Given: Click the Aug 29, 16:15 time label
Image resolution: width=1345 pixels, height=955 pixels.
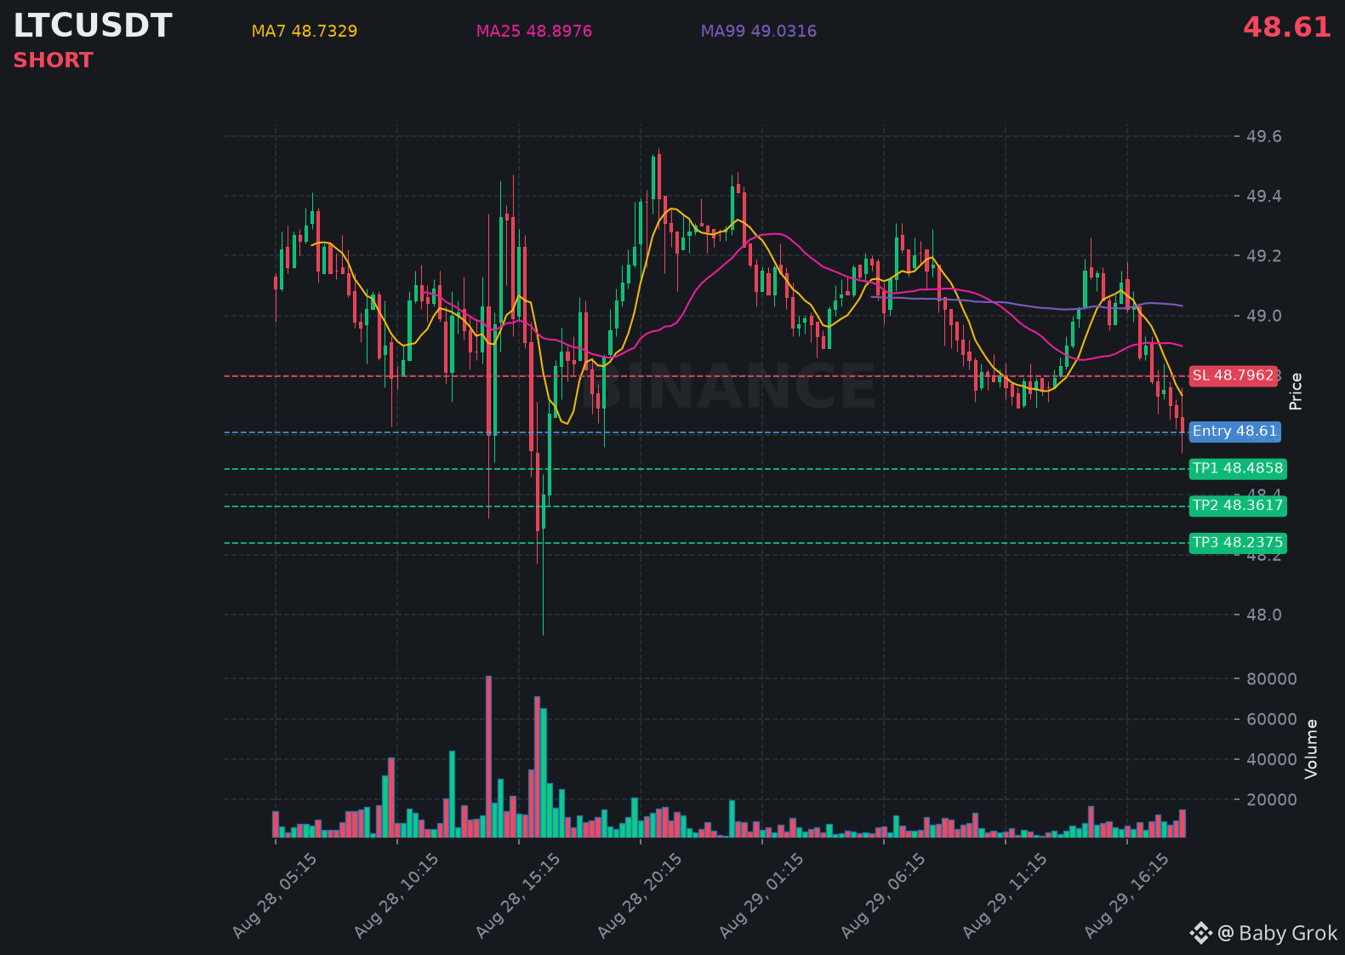Looking at the screenshot, I should click(x=1126, y=895).
